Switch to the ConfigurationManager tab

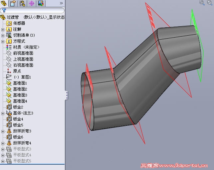tap(22, 3)
